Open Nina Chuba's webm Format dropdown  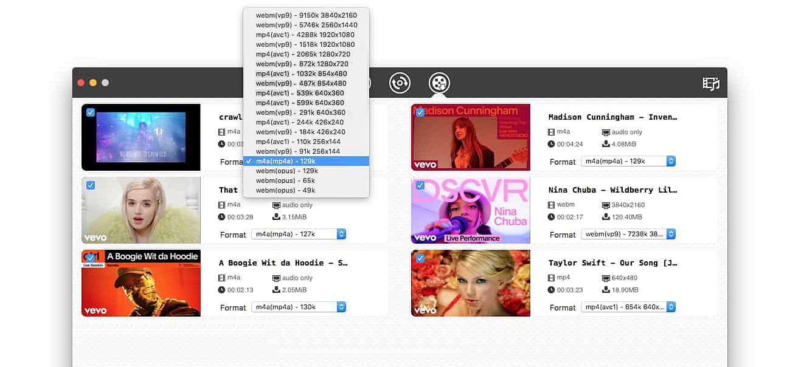[628, 234]
